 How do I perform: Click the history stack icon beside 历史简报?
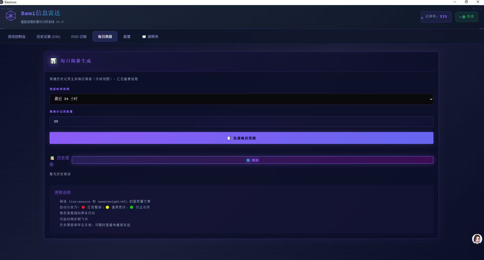click(52, 158)
